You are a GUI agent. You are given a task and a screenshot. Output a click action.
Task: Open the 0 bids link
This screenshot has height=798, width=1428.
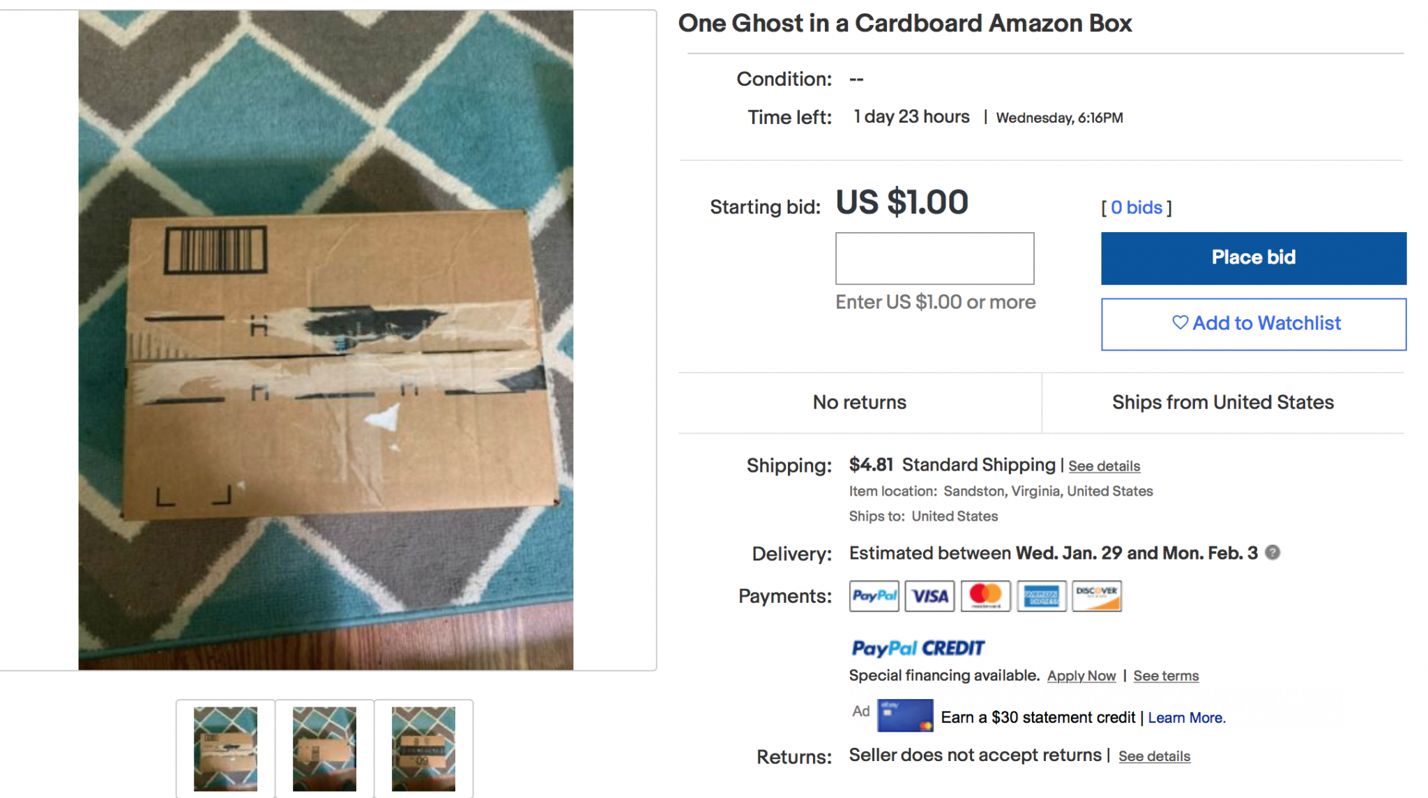[1136, 208]
